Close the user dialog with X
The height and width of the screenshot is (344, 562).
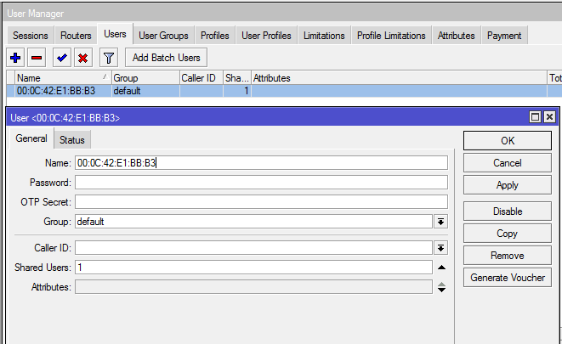pos(549,117)
